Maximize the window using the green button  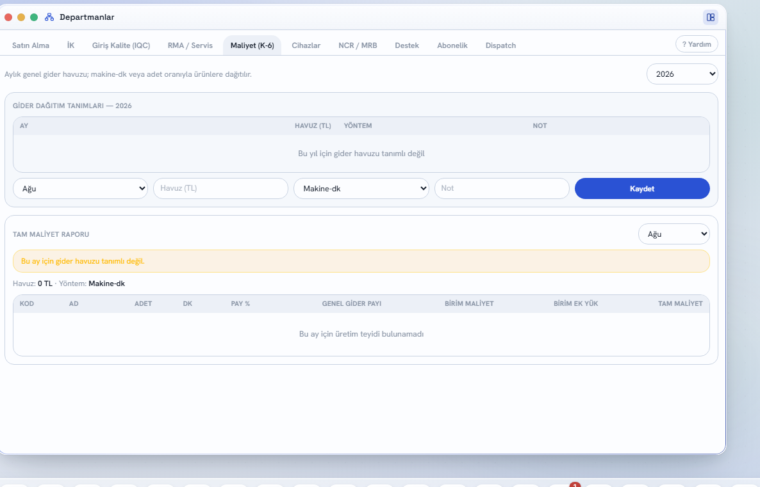34,17
